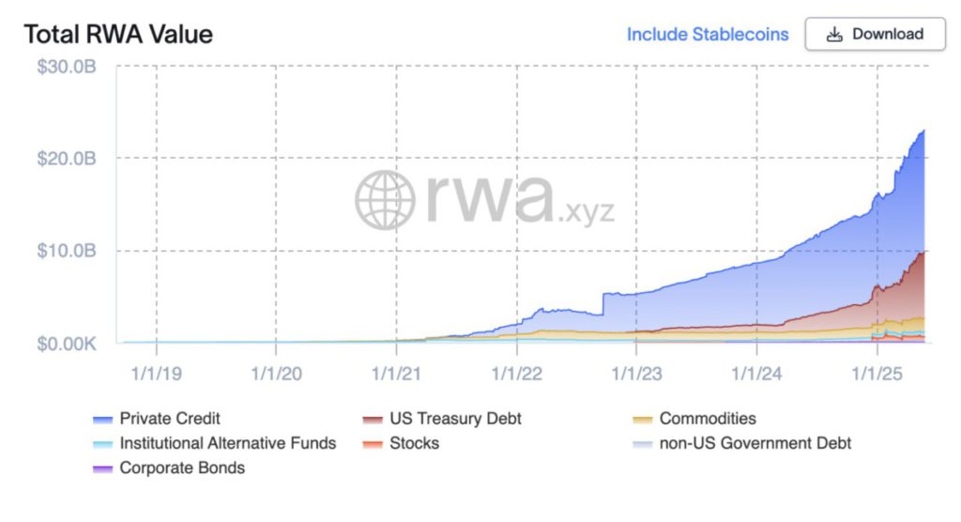Click Institutional Alternative Funds legend label
Screen dimensions: 961x522
pos(227,443)
